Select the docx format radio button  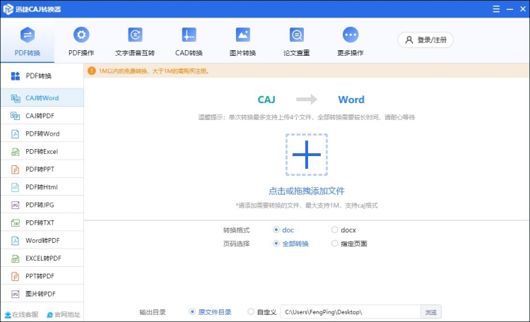pyautogui.click(x=335, y=229)
